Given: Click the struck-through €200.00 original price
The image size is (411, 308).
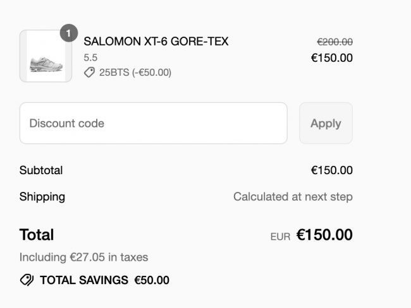Looking at the screenshot, I should tap(334, 42).
